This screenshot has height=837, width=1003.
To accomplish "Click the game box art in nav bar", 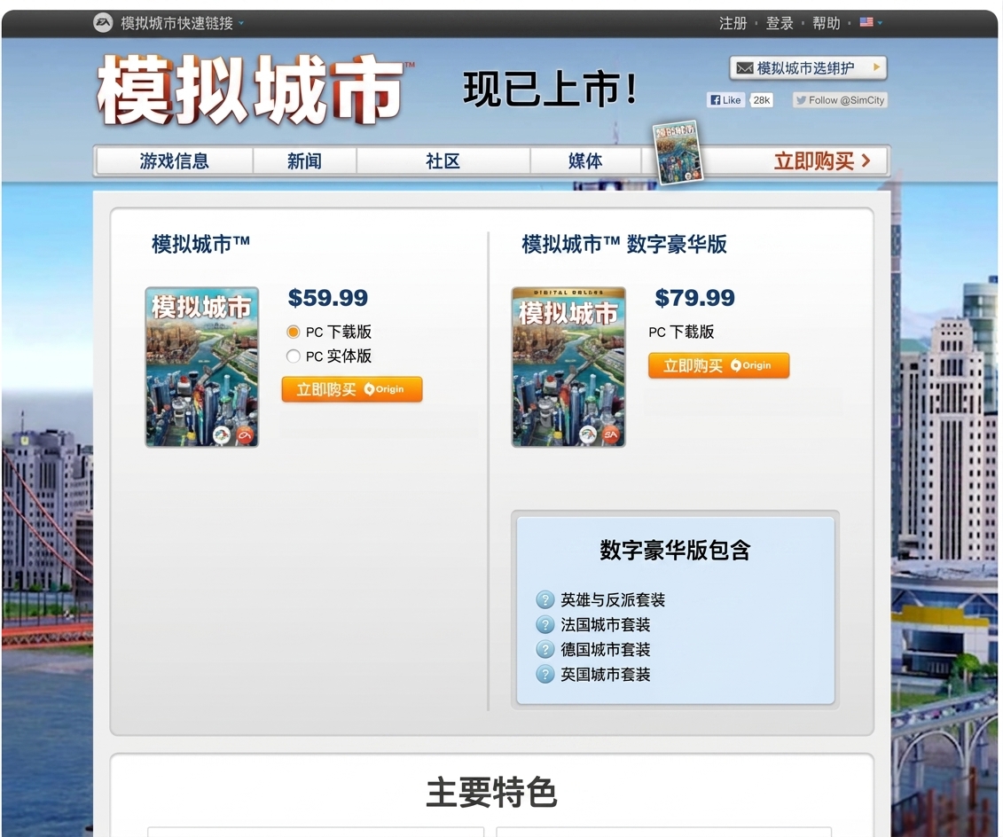I will point(678,153).
